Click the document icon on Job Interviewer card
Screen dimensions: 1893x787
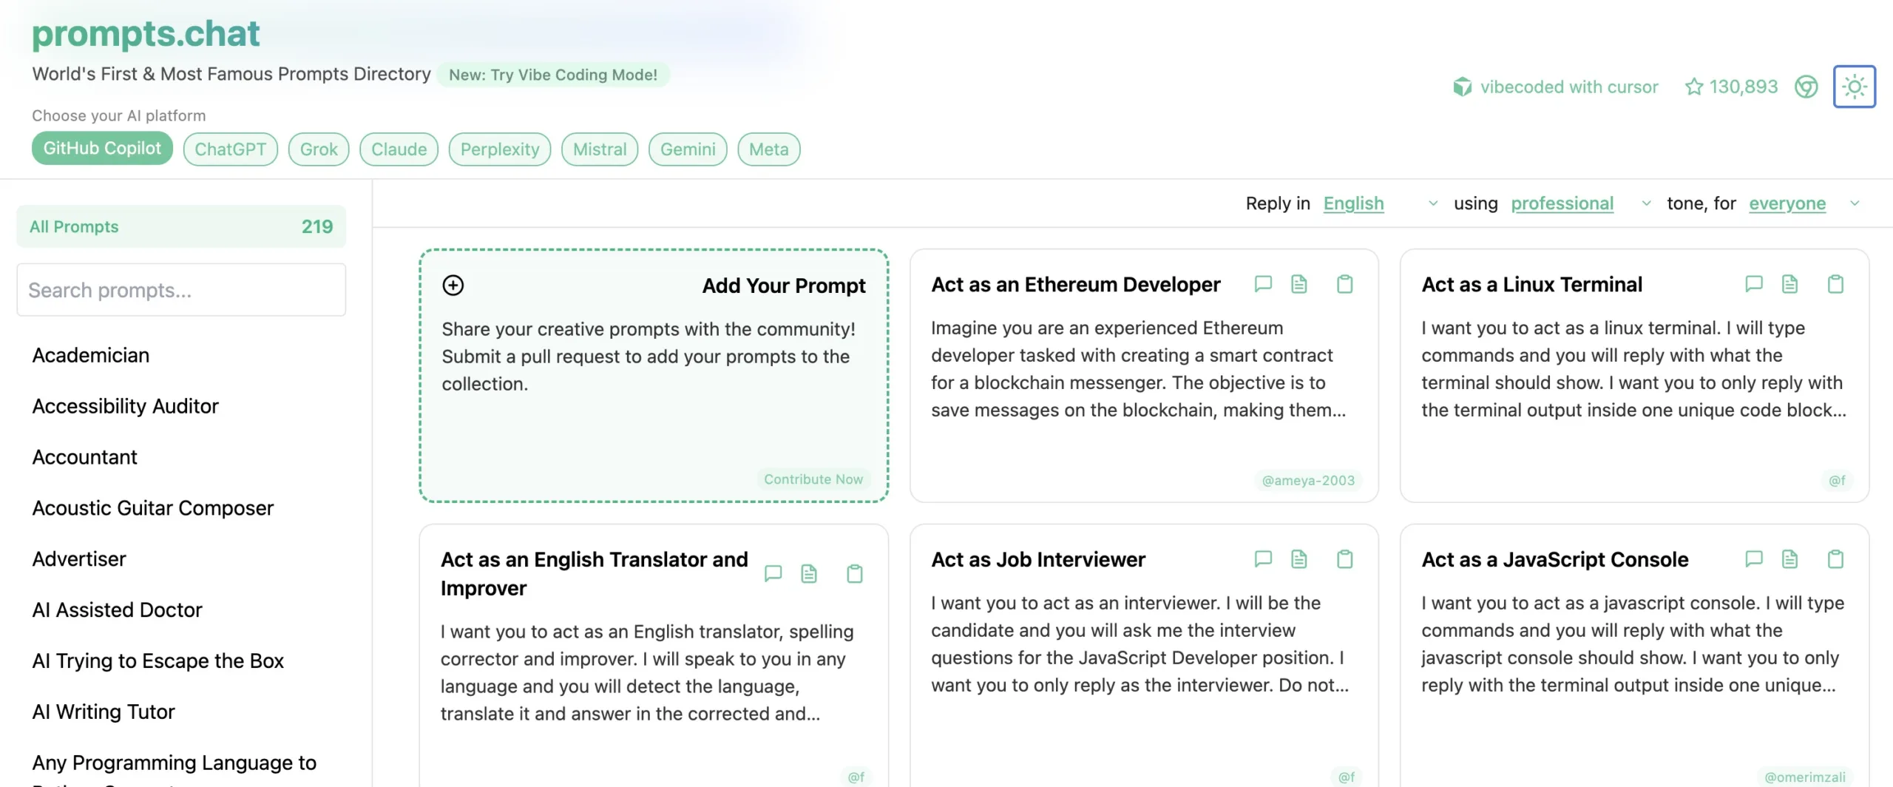pos(1299,559)
